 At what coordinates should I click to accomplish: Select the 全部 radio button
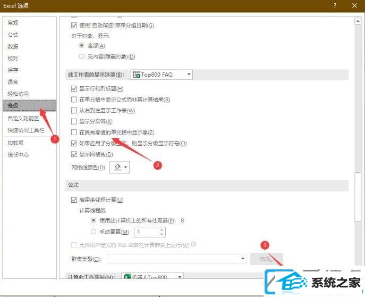coord(81,45)
